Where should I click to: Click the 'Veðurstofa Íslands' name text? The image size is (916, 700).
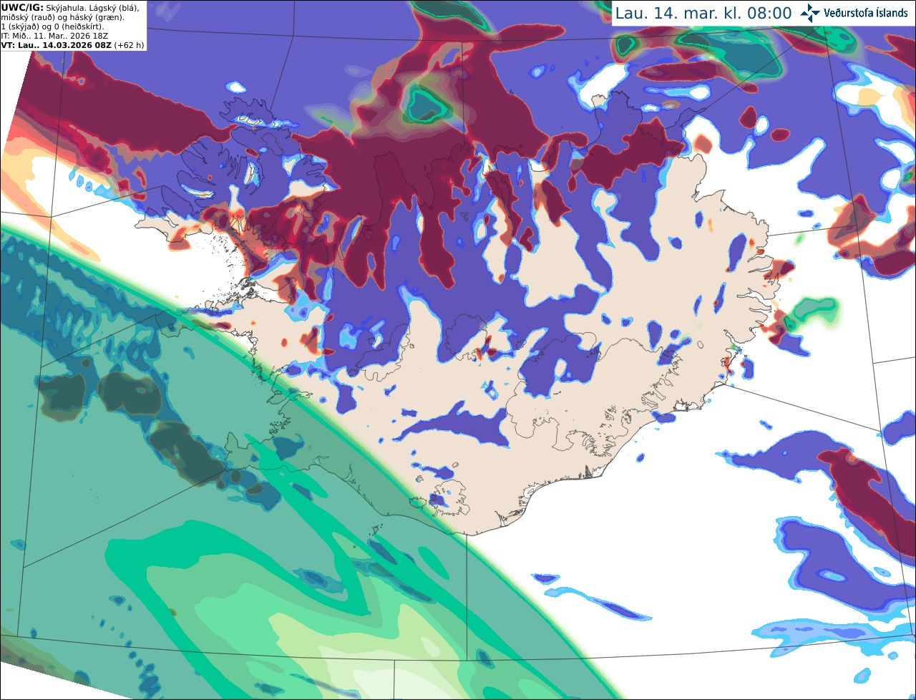(x=866, y=13)
